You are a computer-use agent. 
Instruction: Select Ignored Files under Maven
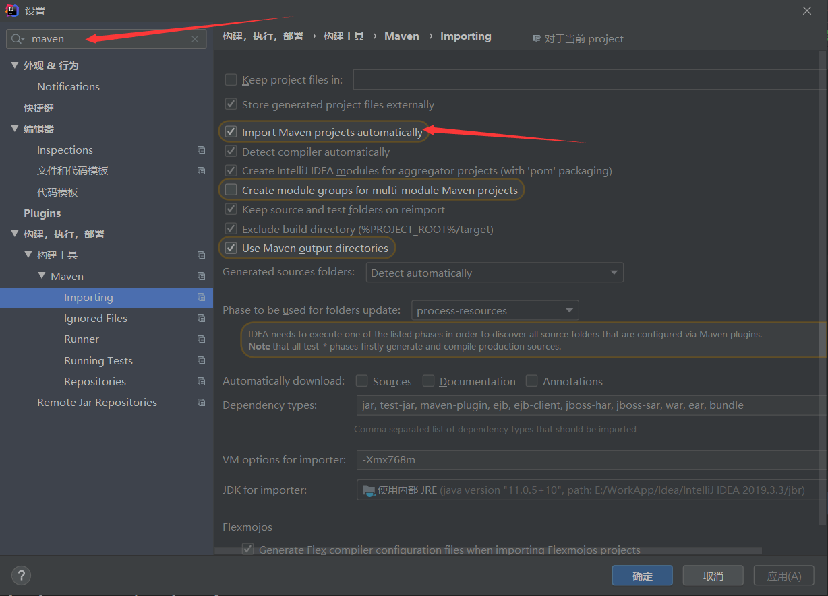(x=96, y=318)
